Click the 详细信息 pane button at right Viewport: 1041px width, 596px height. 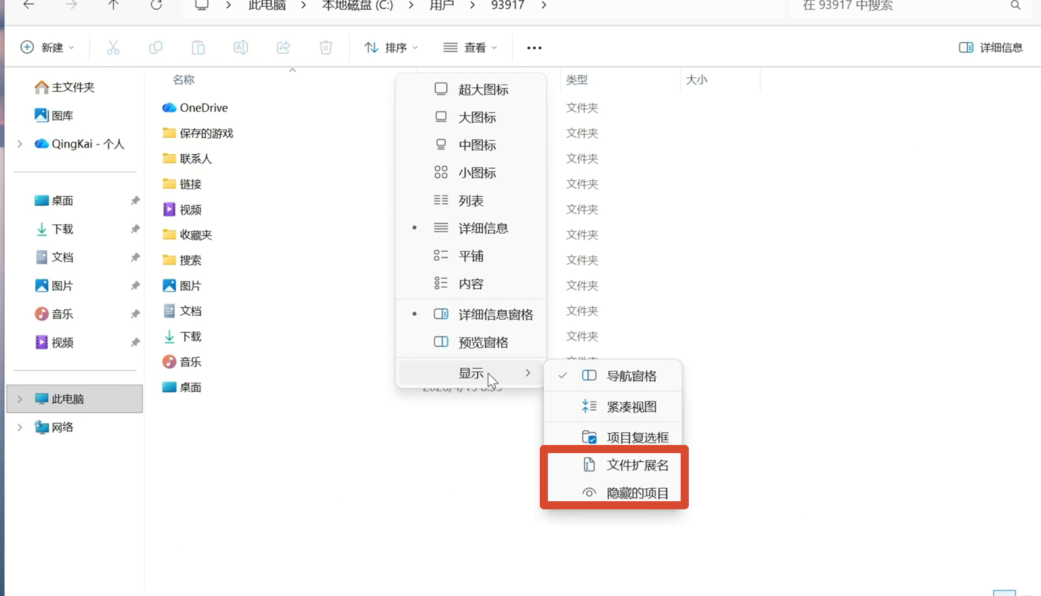coord(991,47)
